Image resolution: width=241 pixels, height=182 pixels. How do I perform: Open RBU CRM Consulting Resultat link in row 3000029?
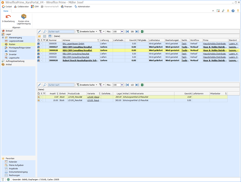(x=76, y=54)
